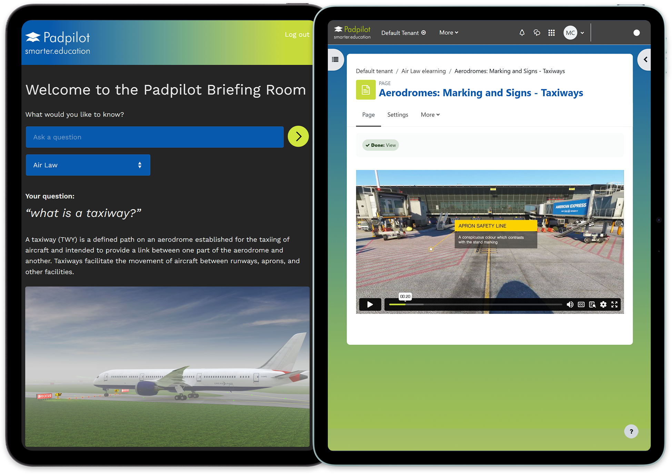Click the Default Tenant breadcrumb link
Image resolution: width=672 pixels, height=474 pixels.
tap(374, 71)
